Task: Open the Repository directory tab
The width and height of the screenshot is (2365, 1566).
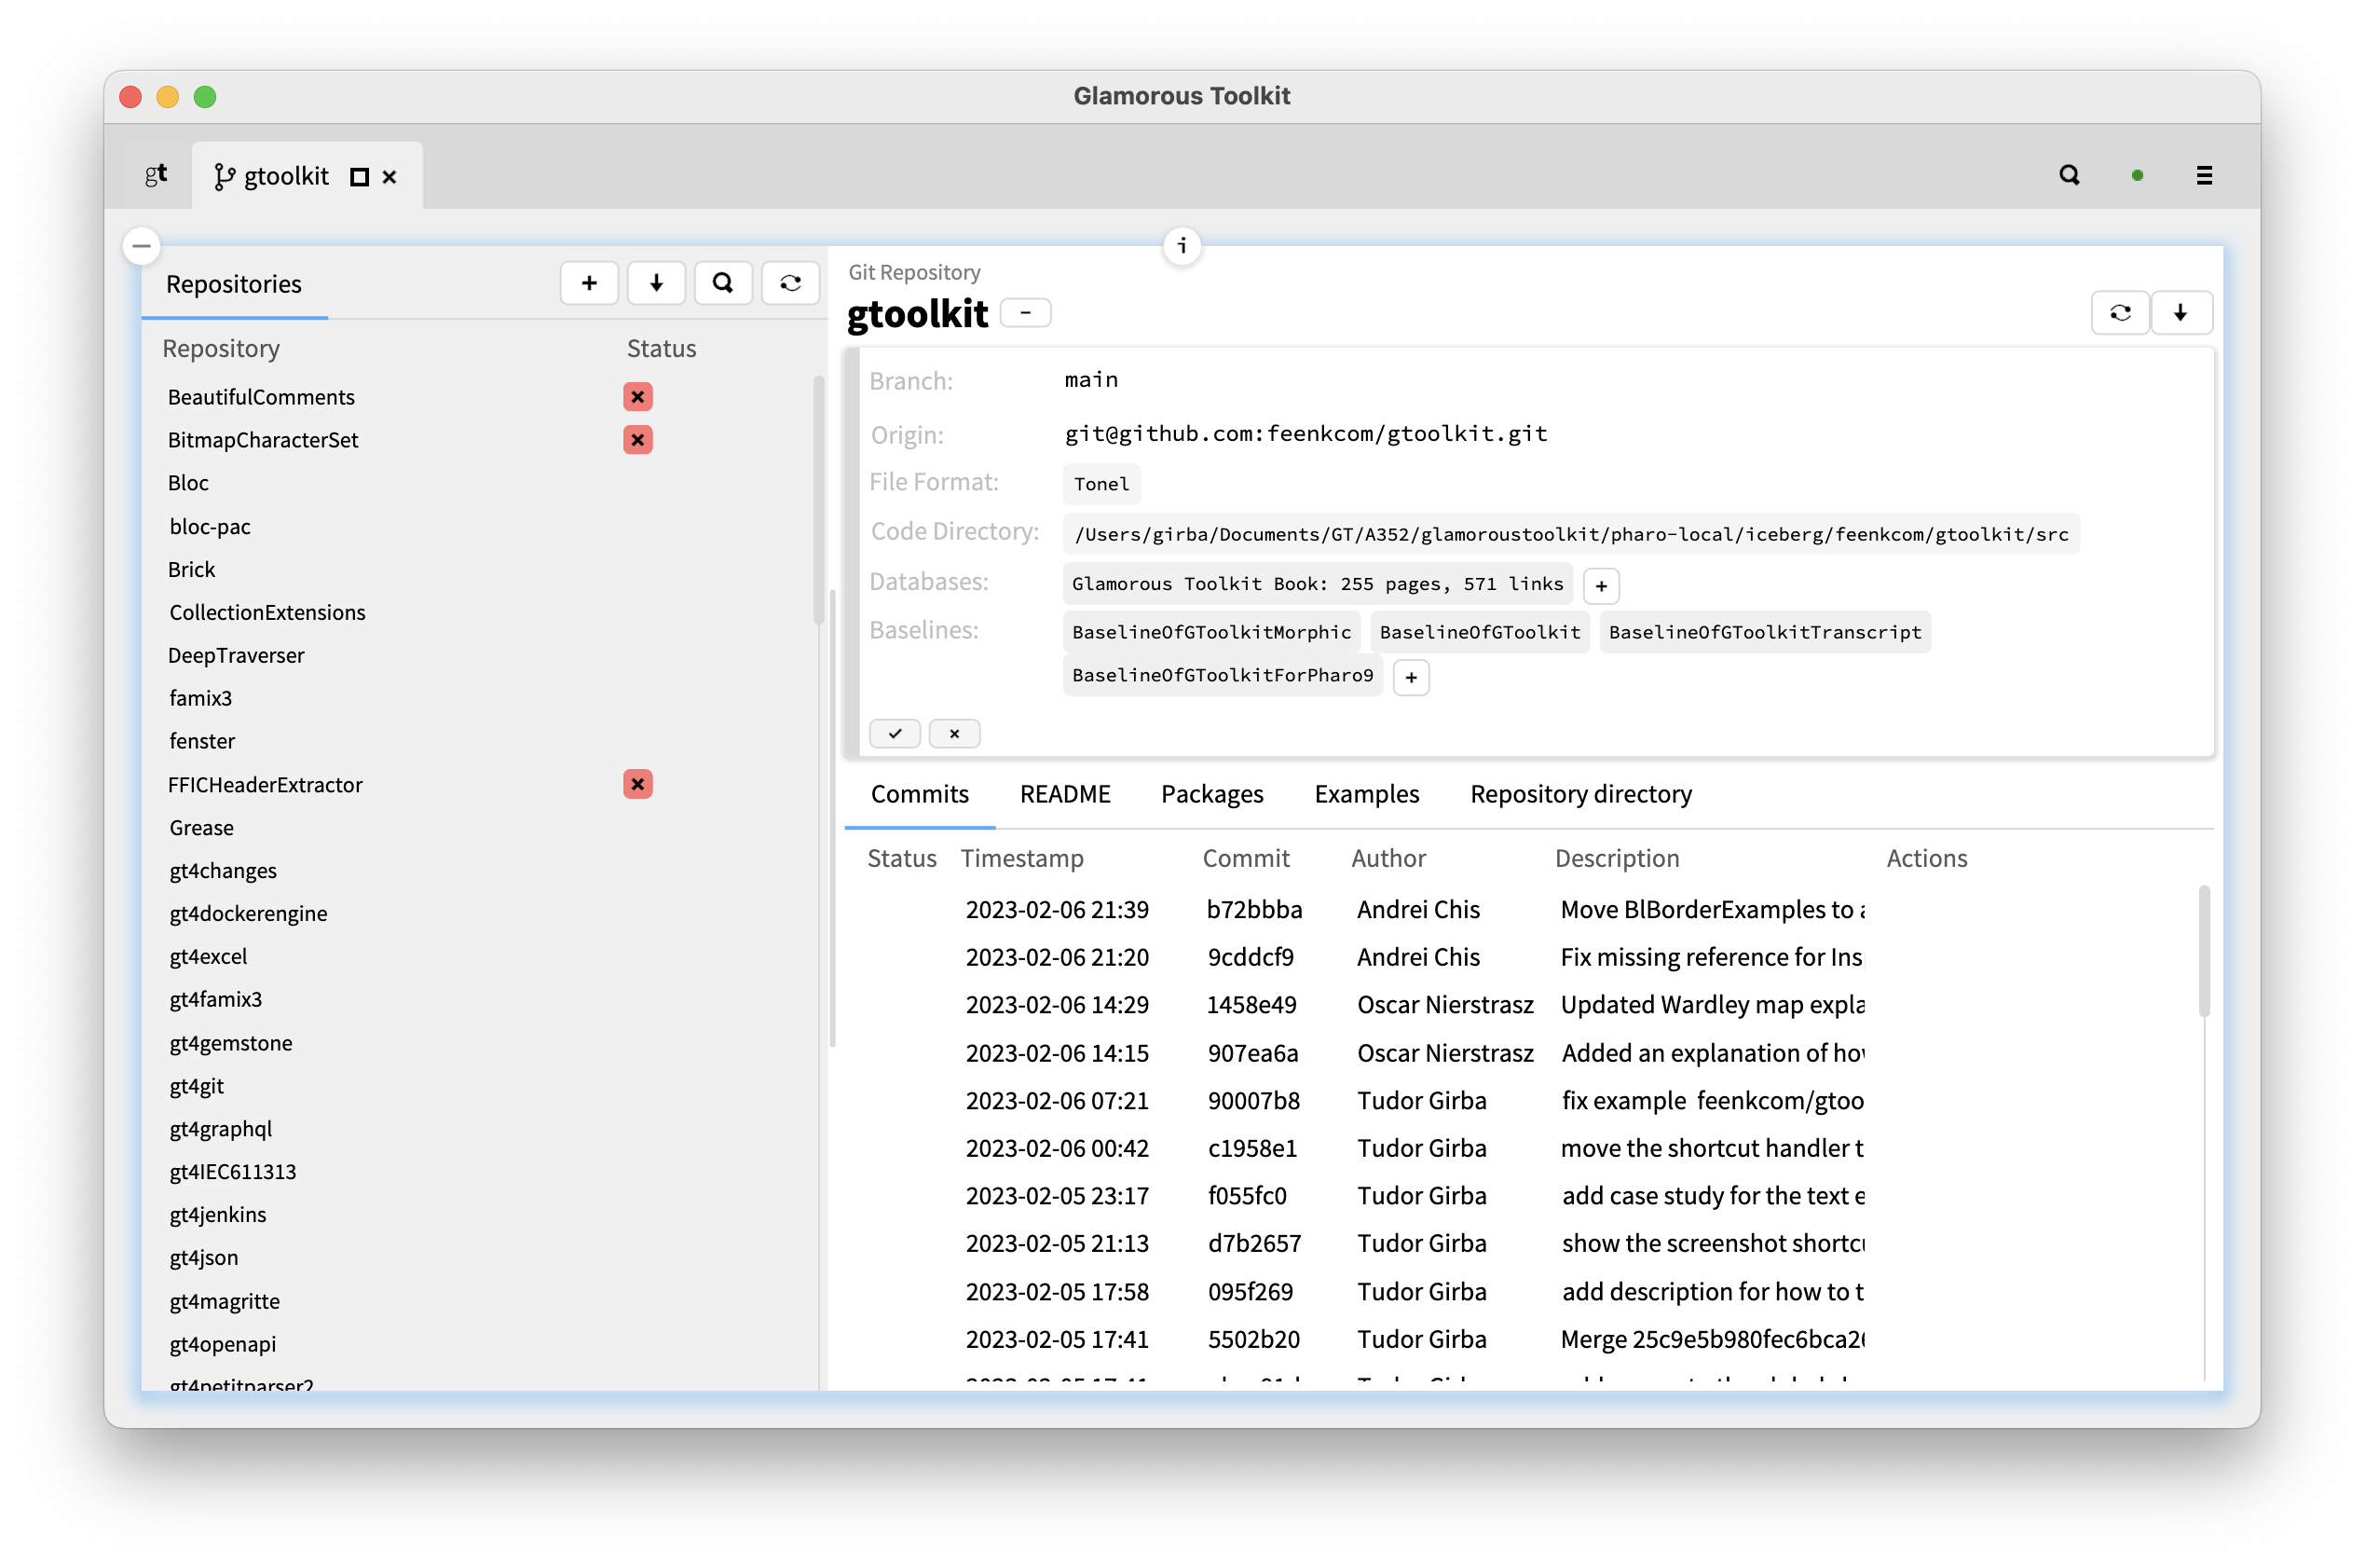Action: pyautogui.click(x=1580, y=794)
